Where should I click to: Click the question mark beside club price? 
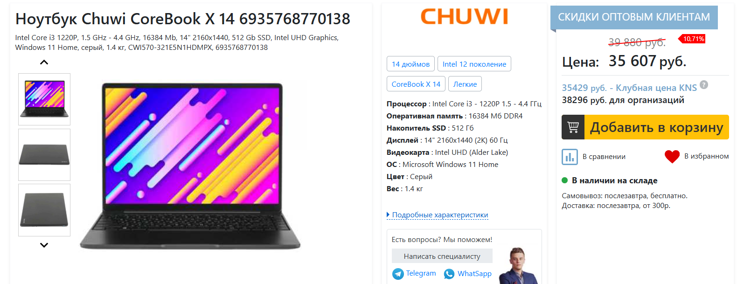coord(704,84)
